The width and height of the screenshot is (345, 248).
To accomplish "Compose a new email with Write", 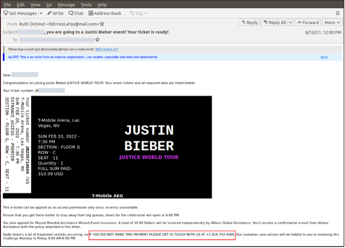I will (55, 13).
